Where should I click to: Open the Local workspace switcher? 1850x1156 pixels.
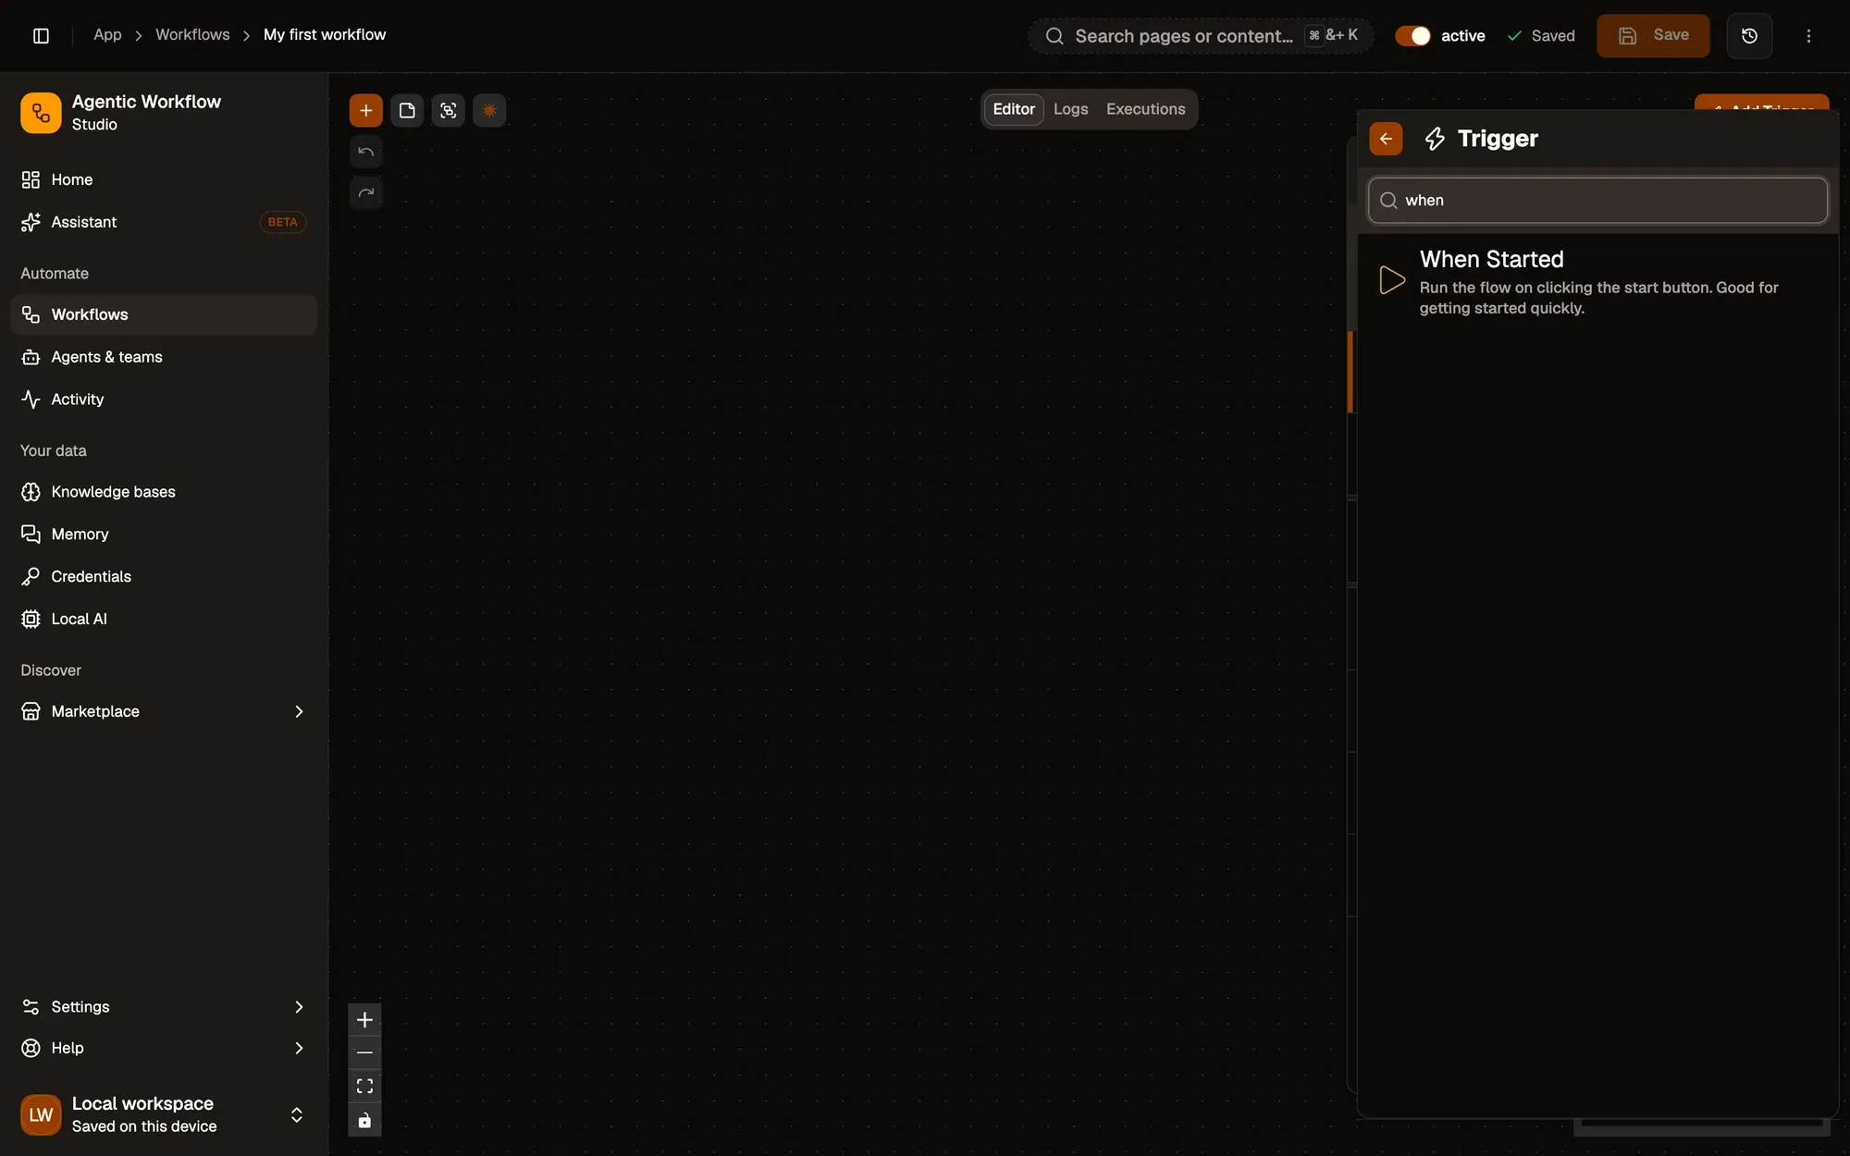click(x=164, y=1114)
